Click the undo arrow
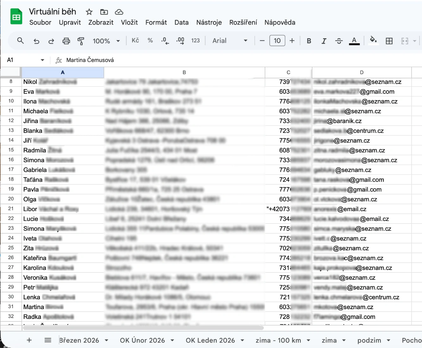422x348 pixels. pyautogui.click(x=36, y=41)
